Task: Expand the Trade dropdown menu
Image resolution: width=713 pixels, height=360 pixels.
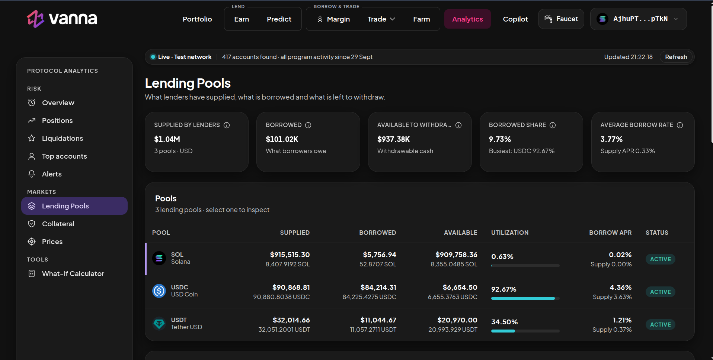Action: pos(381,19)
